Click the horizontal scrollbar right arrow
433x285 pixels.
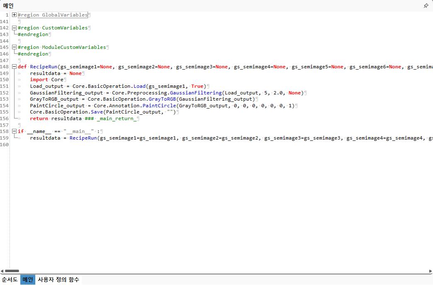(430, 271)
